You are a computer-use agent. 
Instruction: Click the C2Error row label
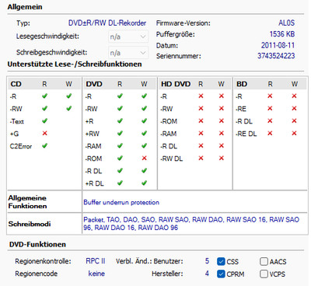[21, 146]
